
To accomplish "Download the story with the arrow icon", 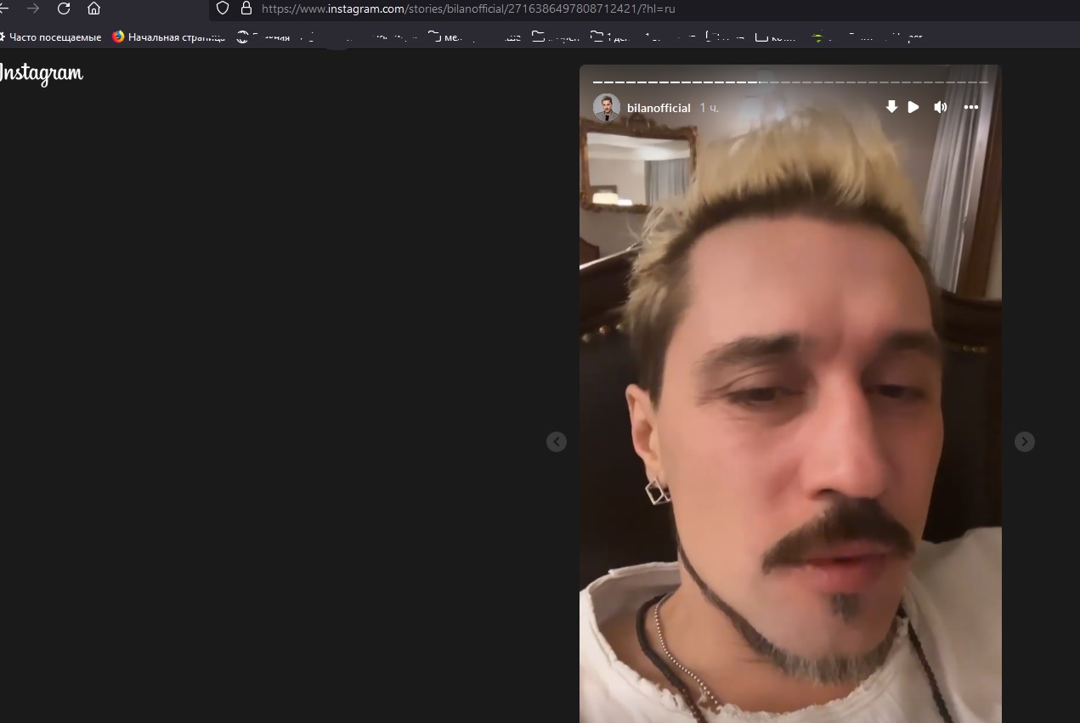I will 891,107.
